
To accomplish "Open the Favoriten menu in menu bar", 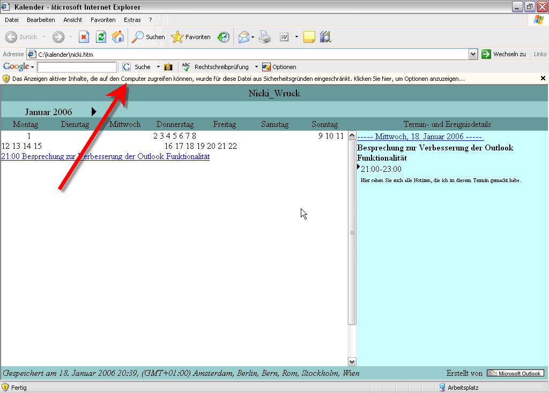I will pos(103,20).
